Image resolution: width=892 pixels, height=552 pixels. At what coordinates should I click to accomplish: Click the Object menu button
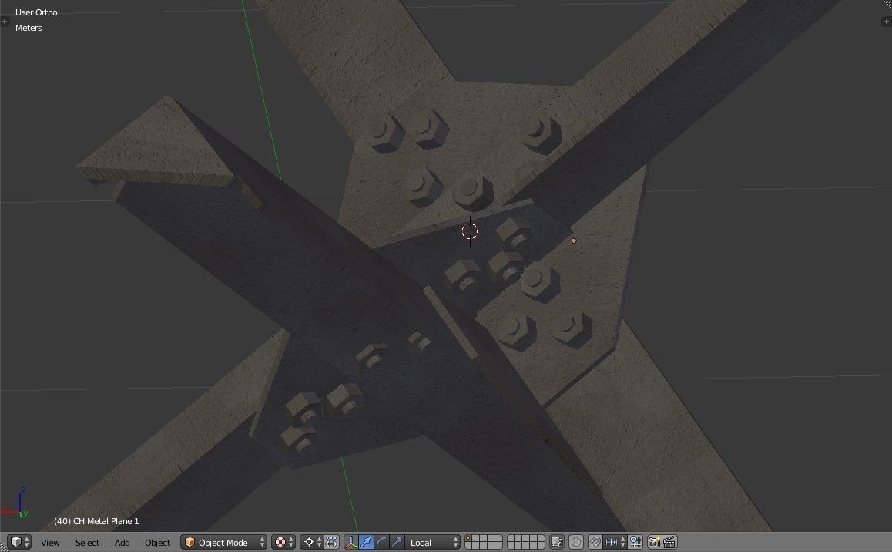[x=157, y=543]
